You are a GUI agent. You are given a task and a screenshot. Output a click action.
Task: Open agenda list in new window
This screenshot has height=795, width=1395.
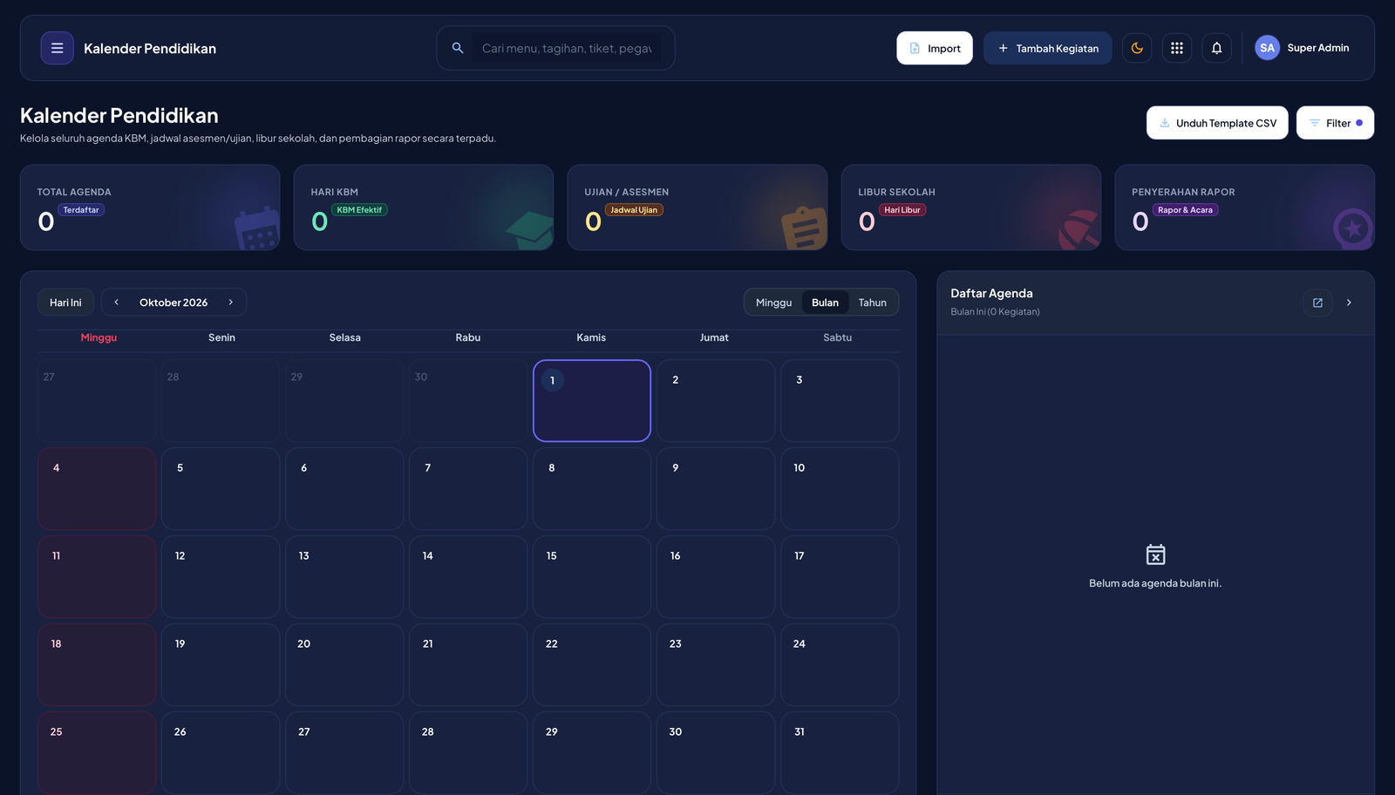1317,302
